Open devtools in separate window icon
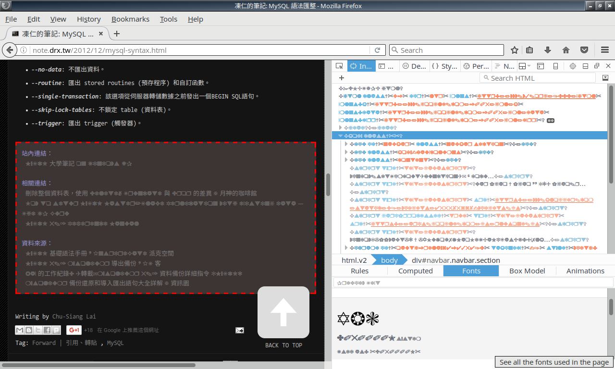 (597, 66)
